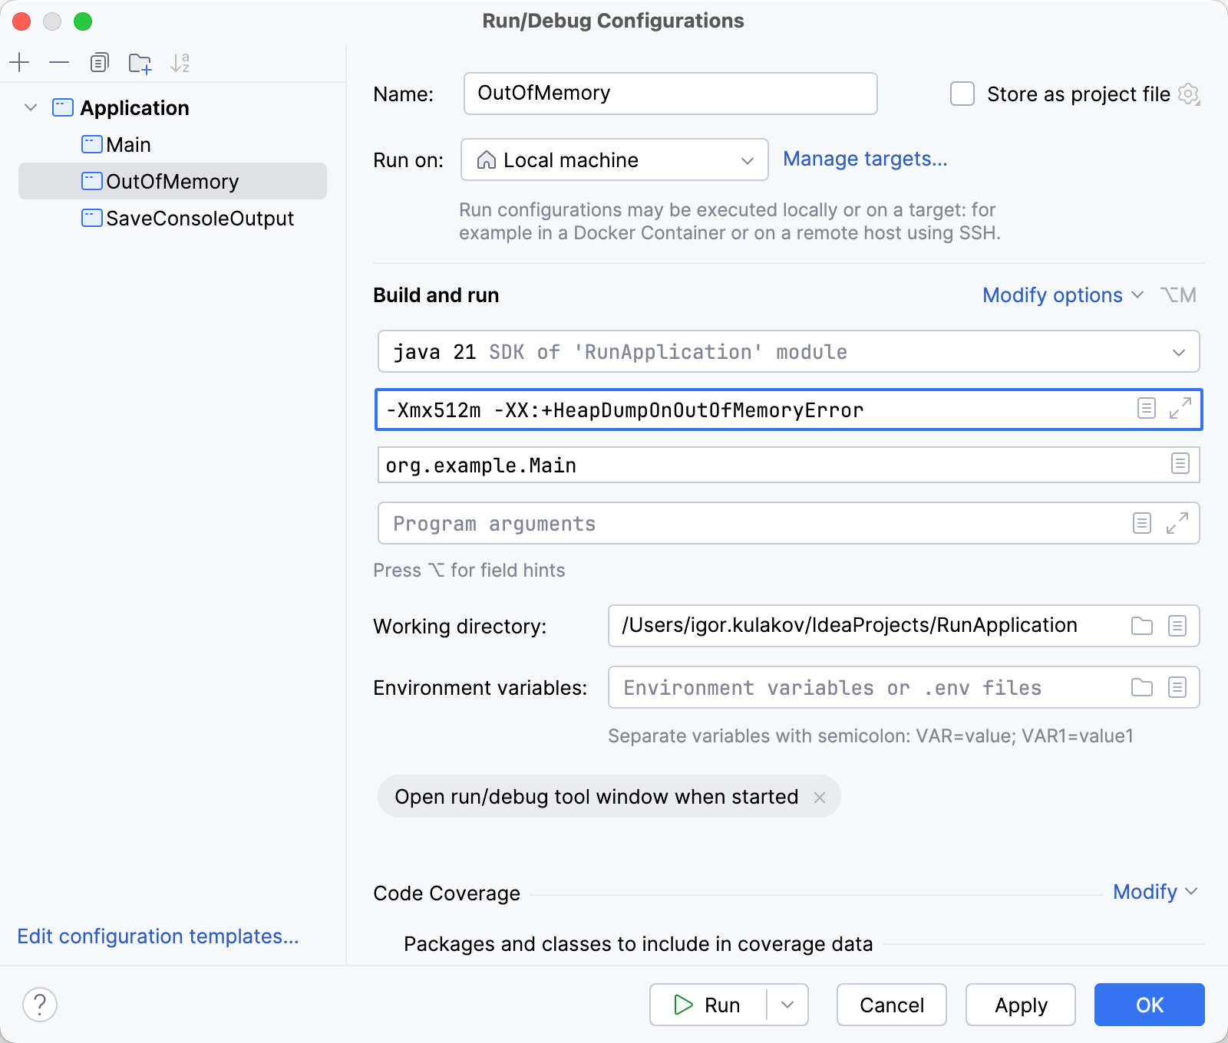Image resolution: width=1228 pixels, height=1043 pixels.
Task: Click the Apply button
Action: click(x=1020, y=1005)
